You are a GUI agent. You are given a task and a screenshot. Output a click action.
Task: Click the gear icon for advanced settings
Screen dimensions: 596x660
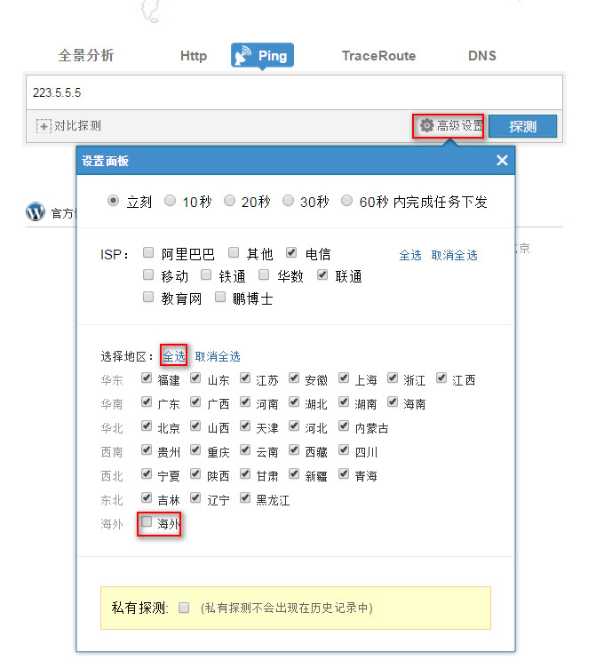click(426, 126)
